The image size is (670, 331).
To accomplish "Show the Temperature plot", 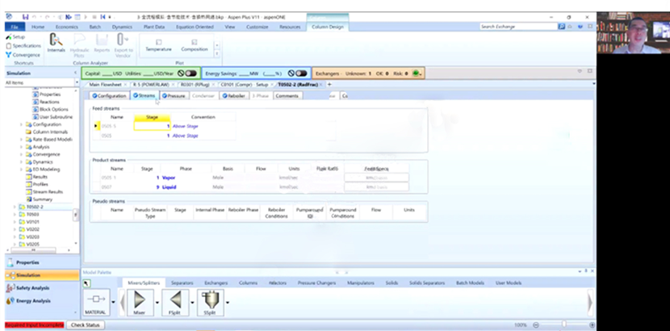I will click(x=158, y=45).
